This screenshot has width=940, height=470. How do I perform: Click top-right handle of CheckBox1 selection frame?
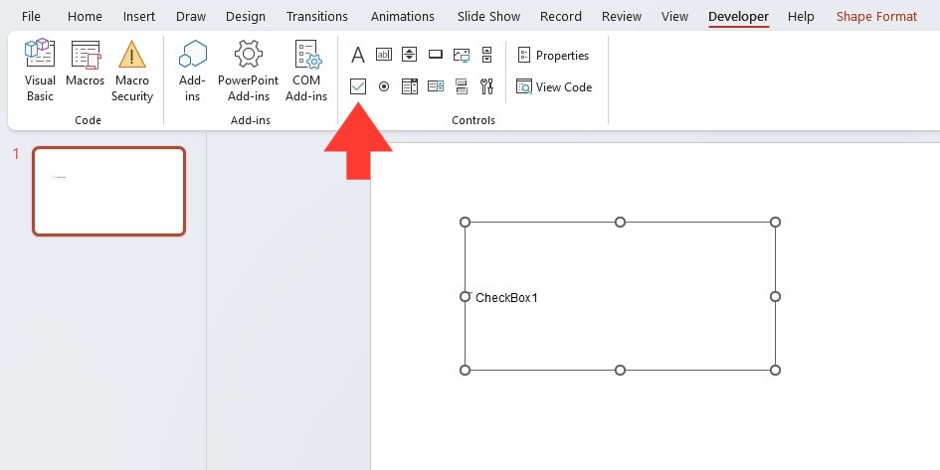click(775, 223)
